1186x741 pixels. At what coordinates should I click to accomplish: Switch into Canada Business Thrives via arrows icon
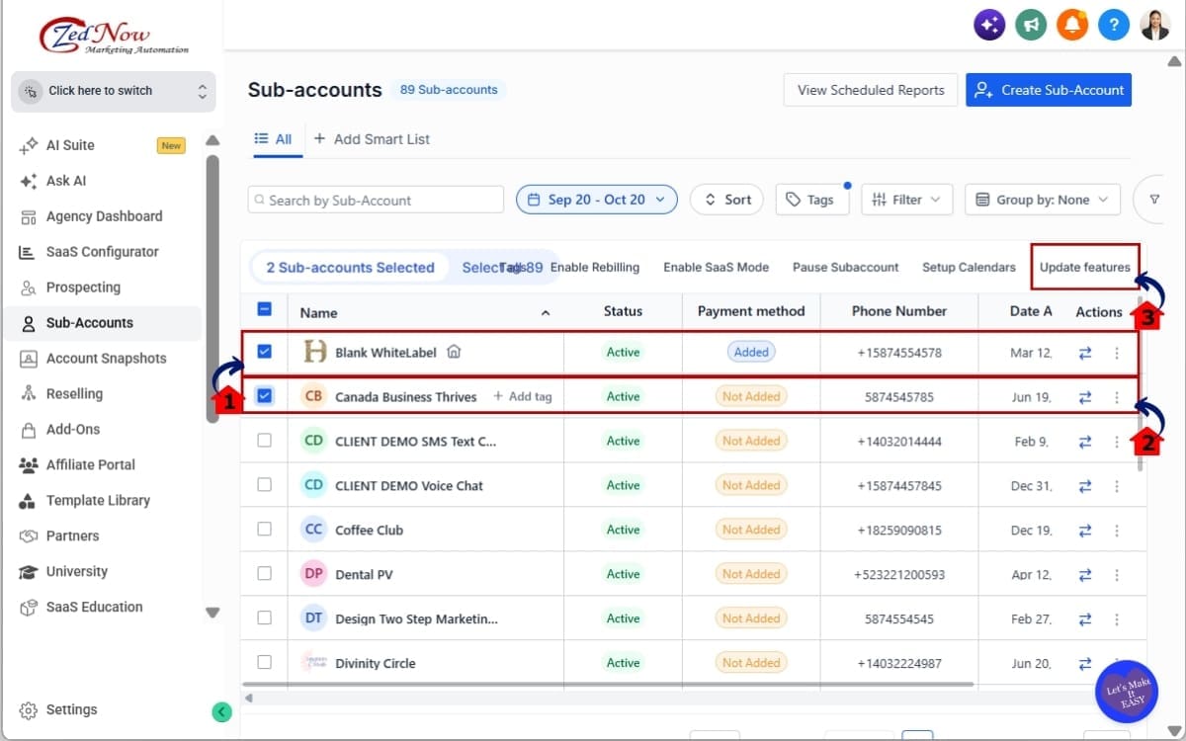coord(1085,397)
